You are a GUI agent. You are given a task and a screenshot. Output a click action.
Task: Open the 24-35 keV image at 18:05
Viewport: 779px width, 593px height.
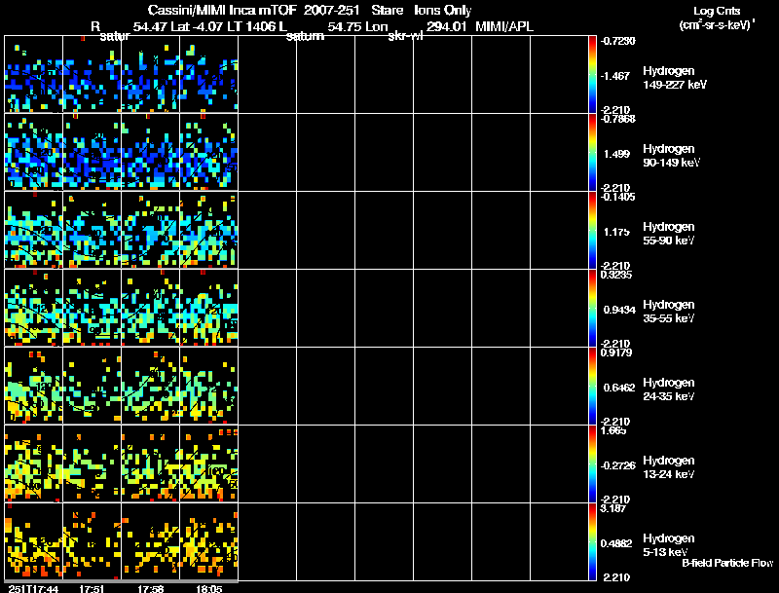[209, 387]
